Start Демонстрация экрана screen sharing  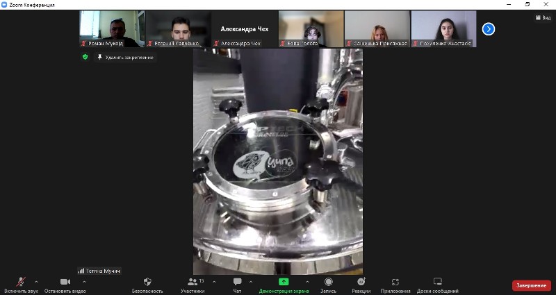(x=284, y=285)
